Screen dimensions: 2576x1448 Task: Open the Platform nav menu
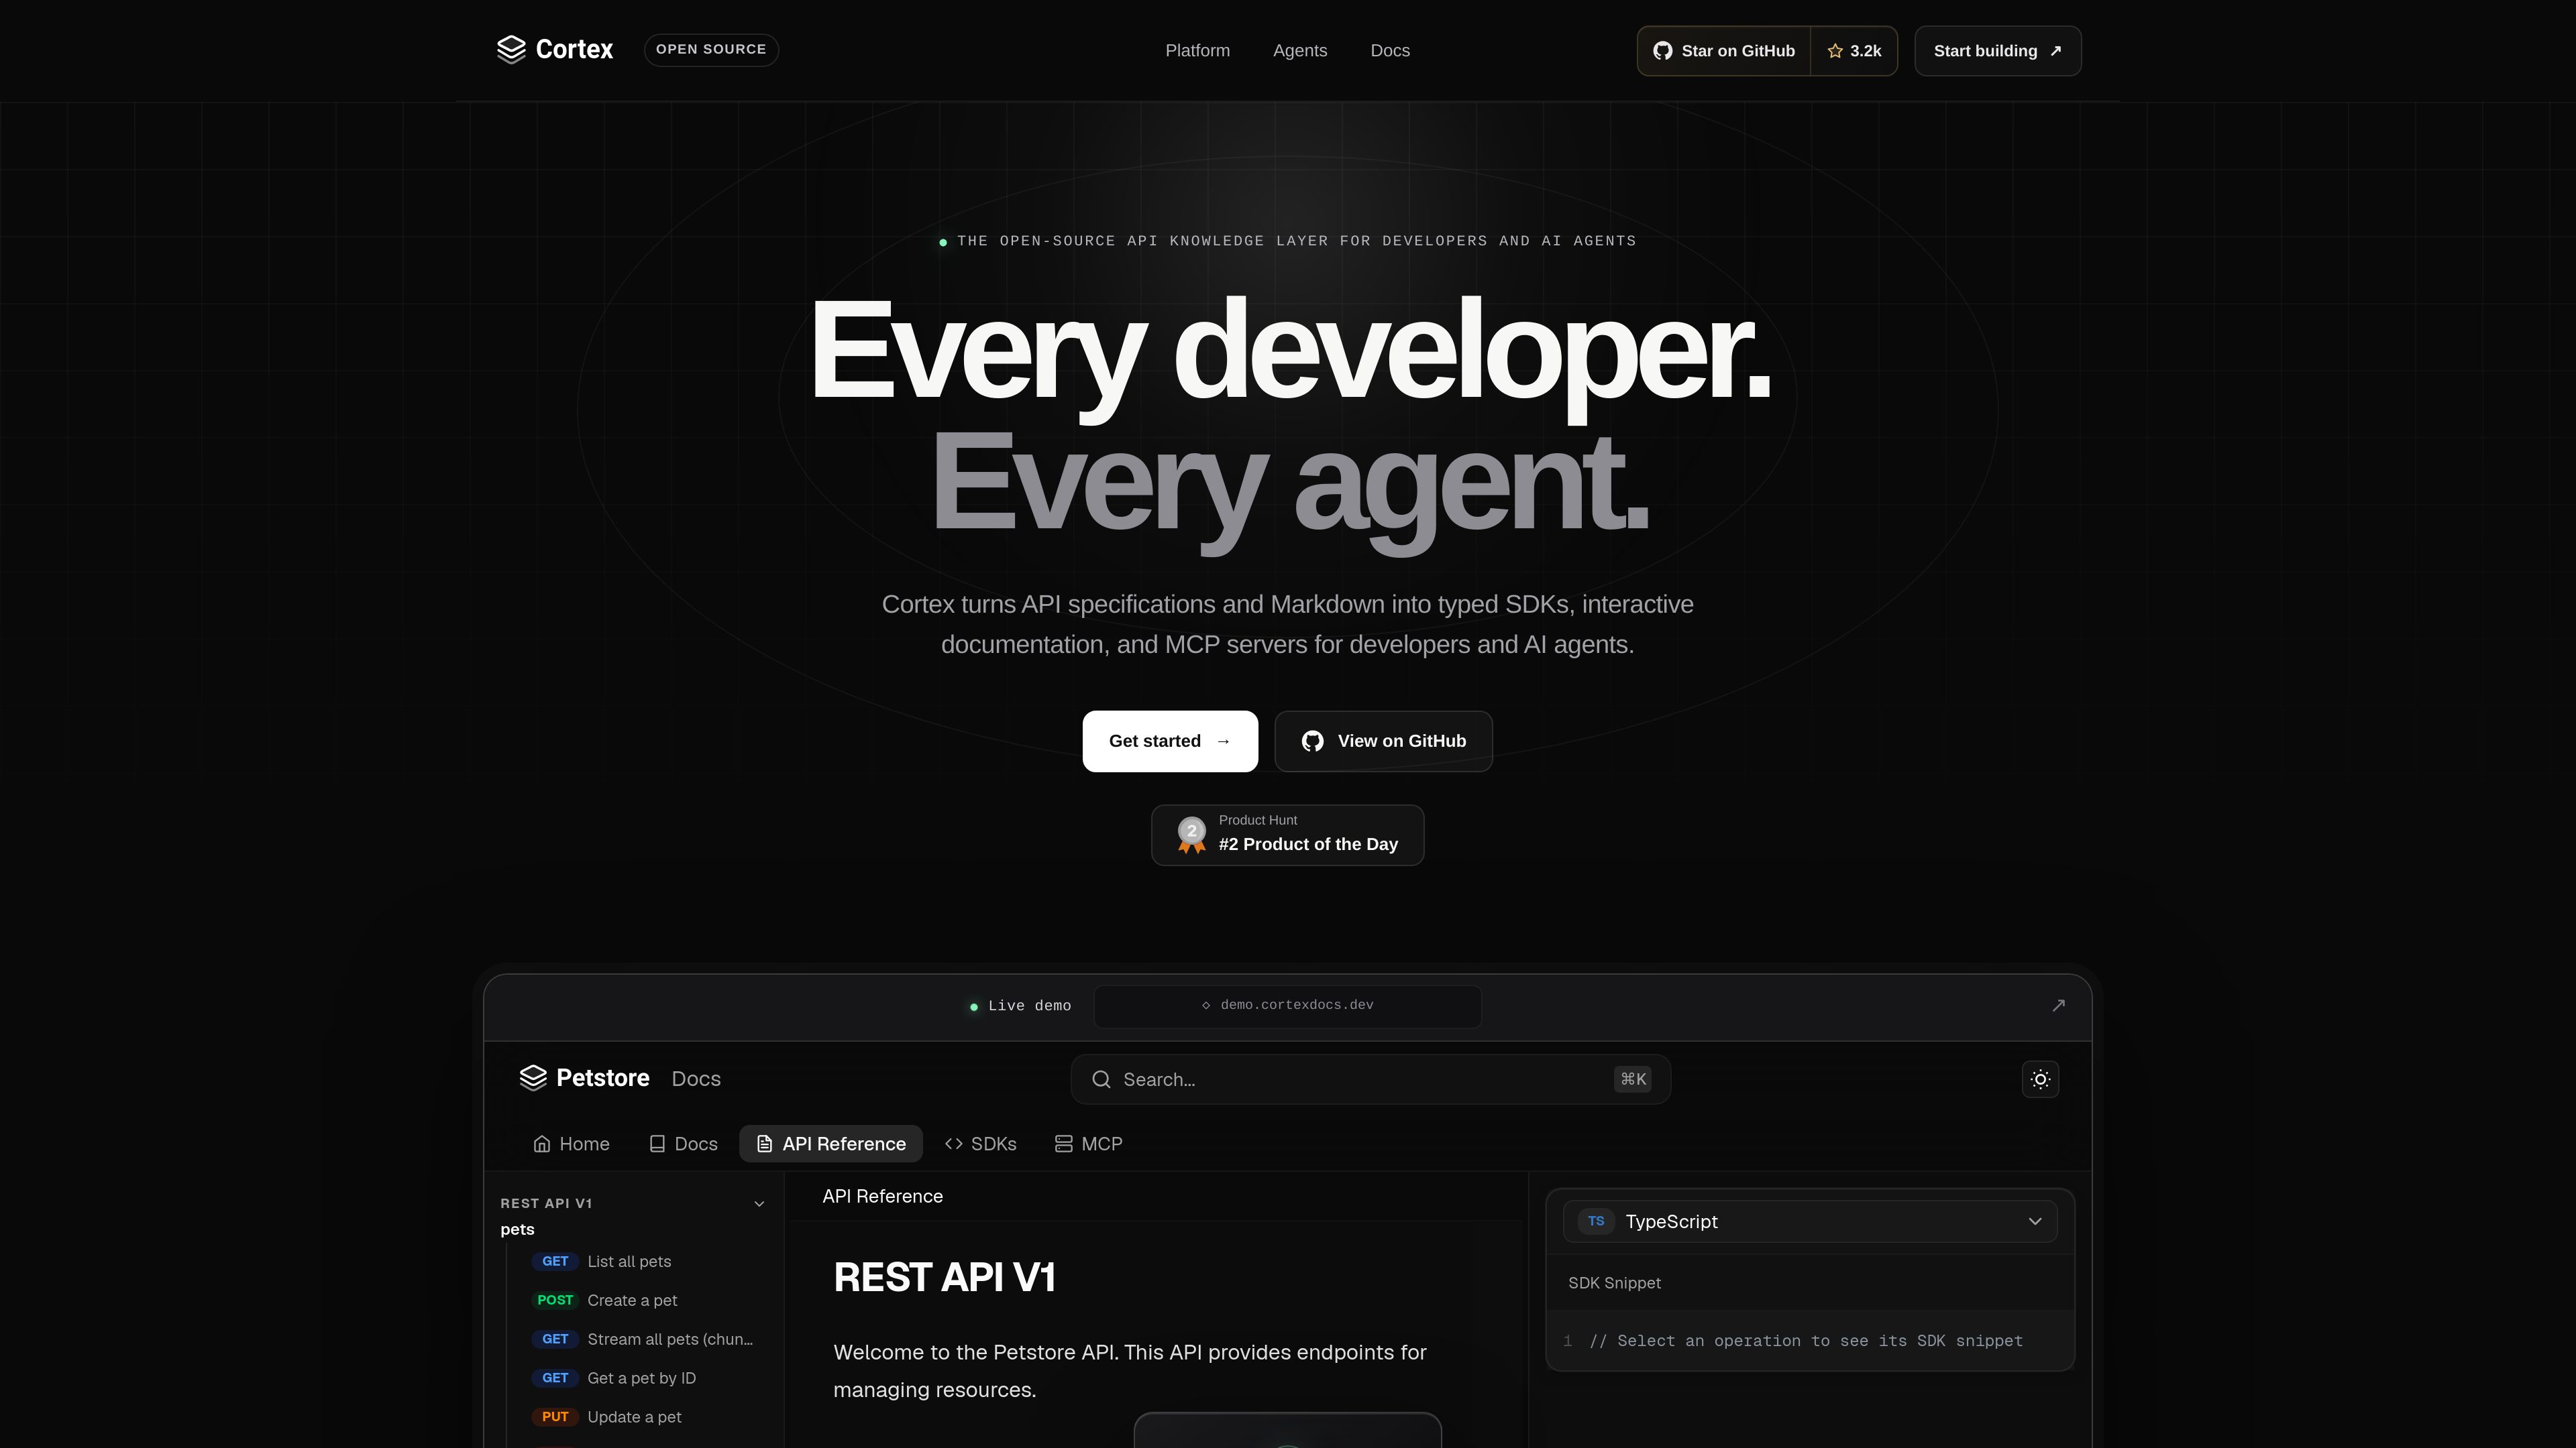click(1197, 51)
